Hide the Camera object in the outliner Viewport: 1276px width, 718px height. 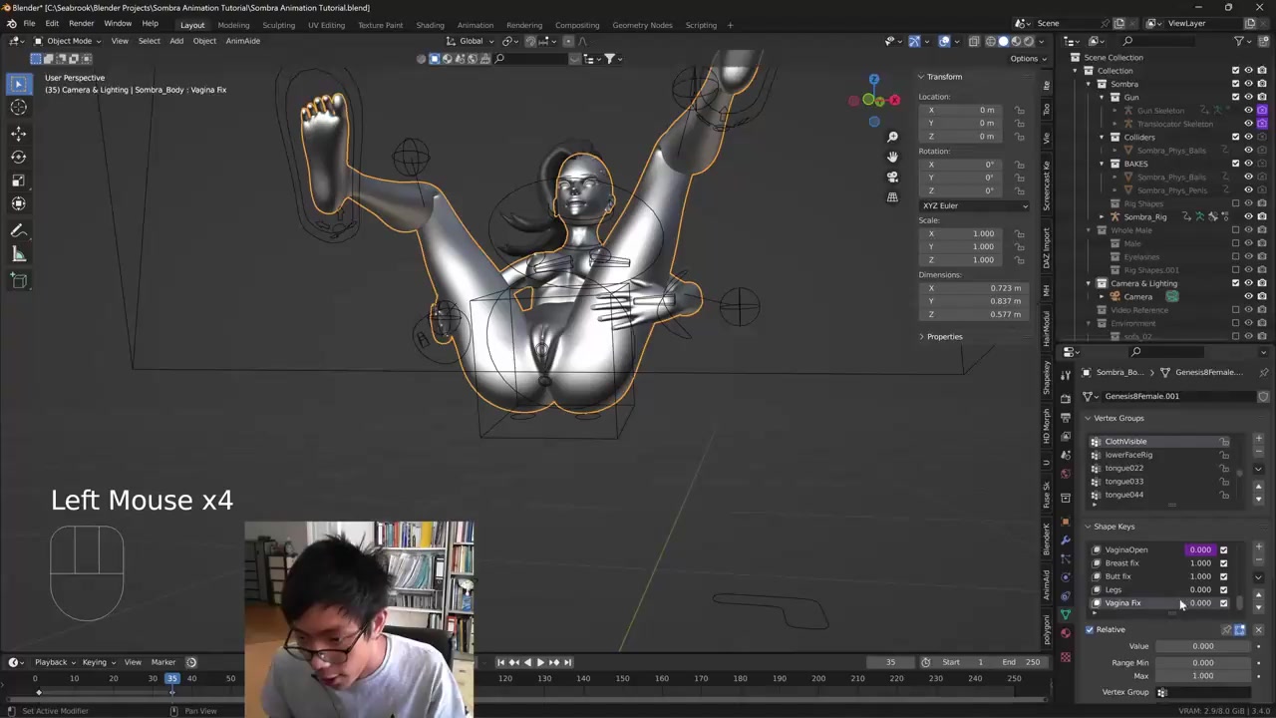(1248, 296)
